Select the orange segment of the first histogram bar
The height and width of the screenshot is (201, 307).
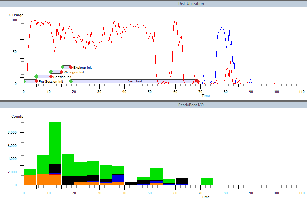pyautogui.click(x=30, y=180)
